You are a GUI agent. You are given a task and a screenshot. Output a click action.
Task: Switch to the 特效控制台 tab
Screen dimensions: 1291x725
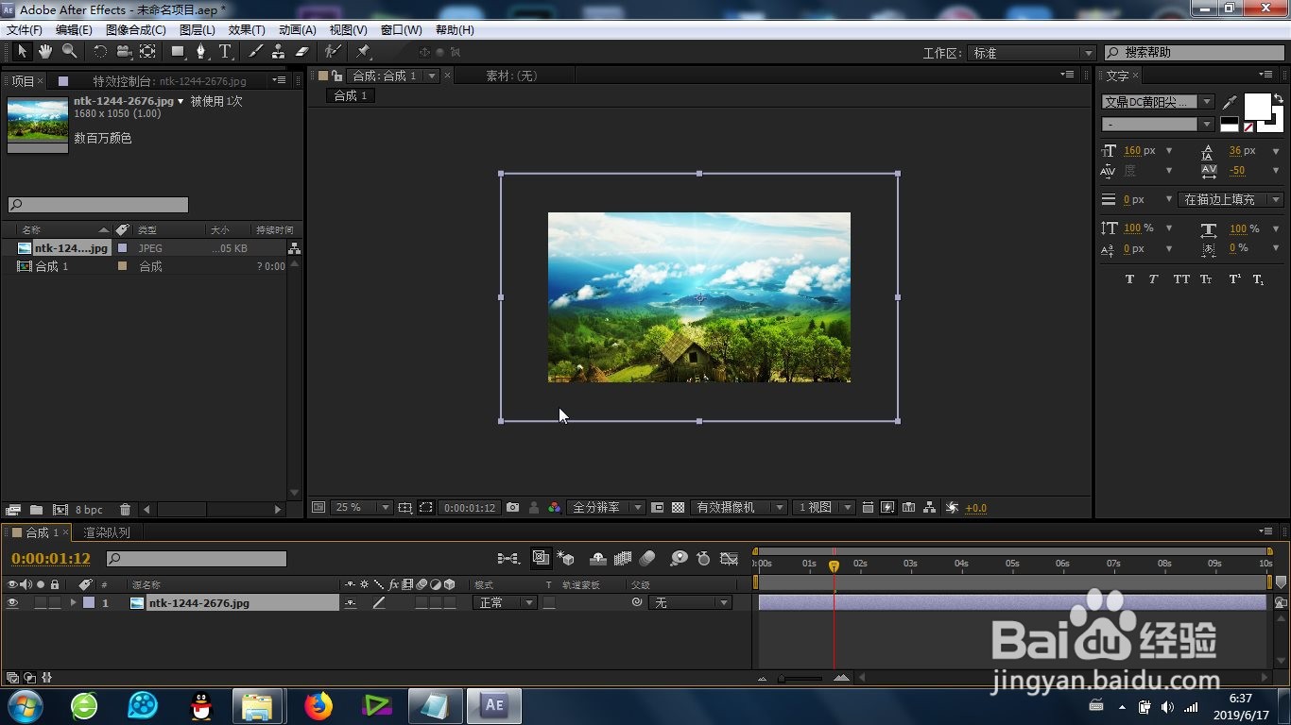[x=169, y=81]
